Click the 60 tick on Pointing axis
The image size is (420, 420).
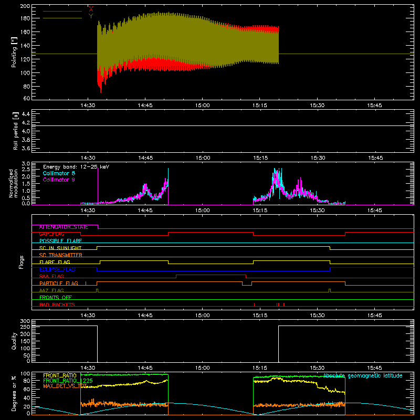[27, 98]
